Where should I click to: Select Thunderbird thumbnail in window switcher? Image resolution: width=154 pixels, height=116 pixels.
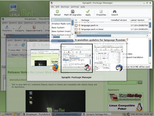[x=108, y=58]
